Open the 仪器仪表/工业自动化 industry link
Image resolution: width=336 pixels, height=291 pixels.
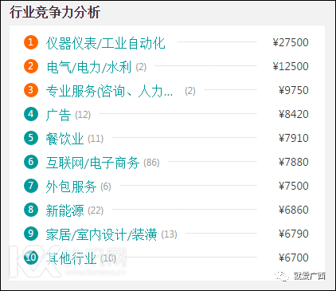click(x=106, y=43)
